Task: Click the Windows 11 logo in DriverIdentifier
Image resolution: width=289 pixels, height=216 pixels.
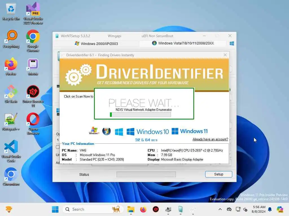Action: [190, 131]
